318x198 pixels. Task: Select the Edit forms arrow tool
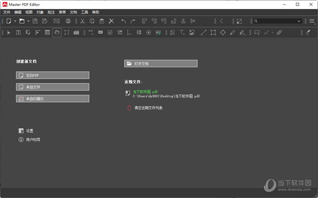(x=38, y=33)
